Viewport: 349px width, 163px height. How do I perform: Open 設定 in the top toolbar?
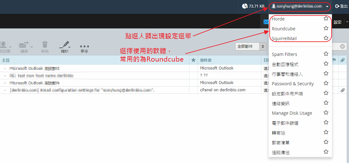337,22
